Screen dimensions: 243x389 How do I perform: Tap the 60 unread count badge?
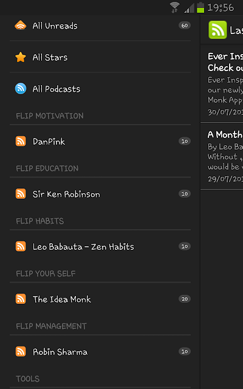click(185, 26)
